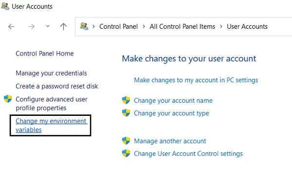Click shield icon beside Configure advanced user profile
292x186 pixels.
click(x=8, y=99)
